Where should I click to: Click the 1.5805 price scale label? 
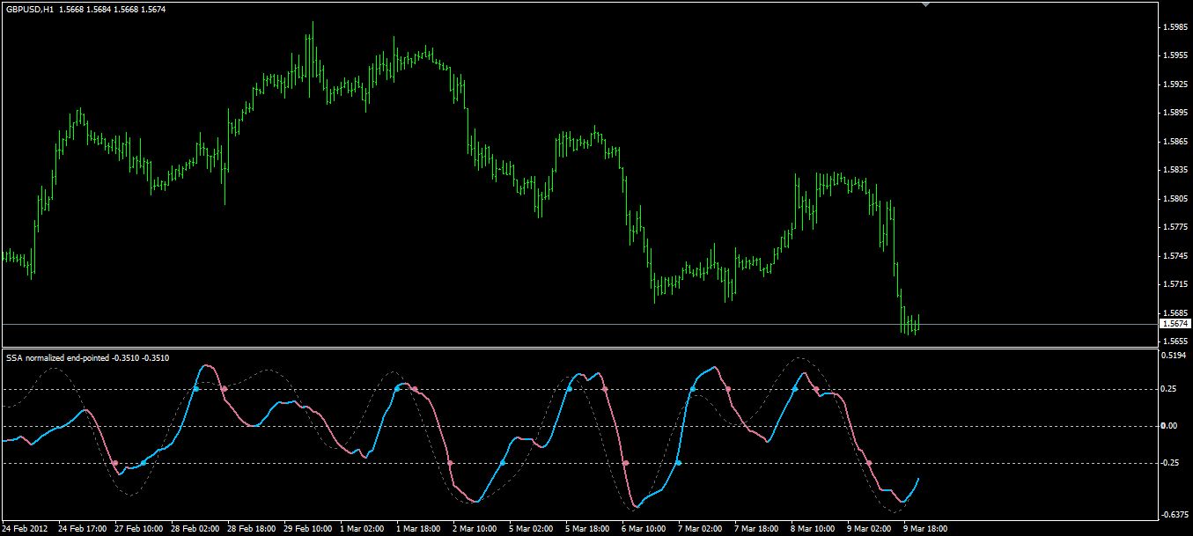[1176, 199]
